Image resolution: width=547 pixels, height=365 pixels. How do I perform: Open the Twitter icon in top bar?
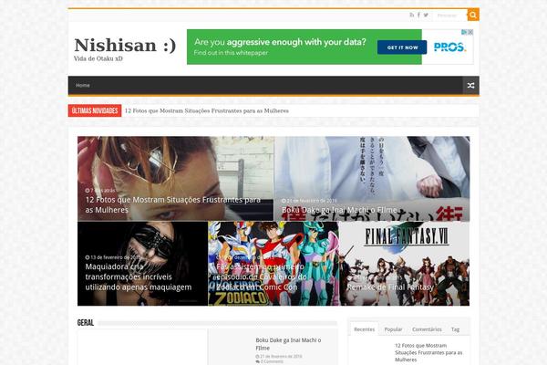tap(426, 15)
